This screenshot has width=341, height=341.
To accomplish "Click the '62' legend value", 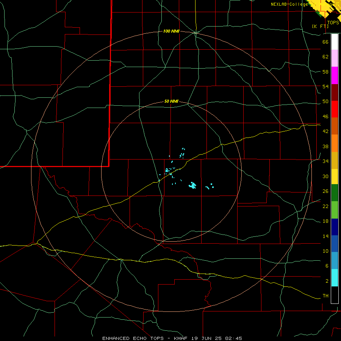I will (x=325, y=57).
